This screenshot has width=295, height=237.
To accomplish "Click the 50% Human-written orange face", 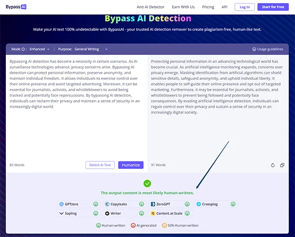I will click(164, 225).
